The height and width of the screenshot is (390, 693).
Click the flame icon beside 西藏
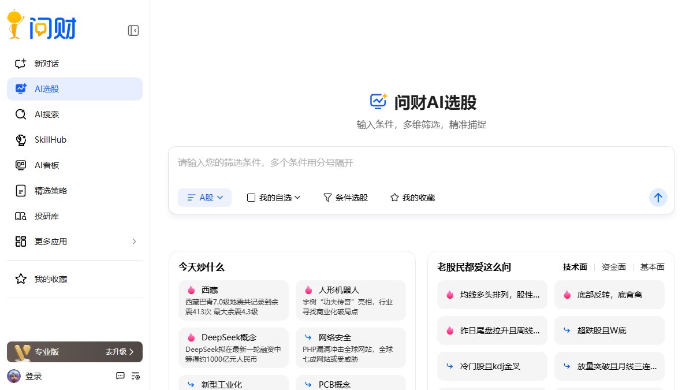[191, 290]
